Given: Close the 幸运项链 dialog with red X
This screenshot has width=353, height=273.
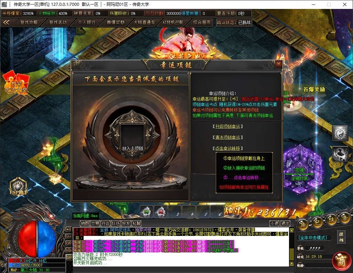Looking at the screenshot, I should coord(278,64).
